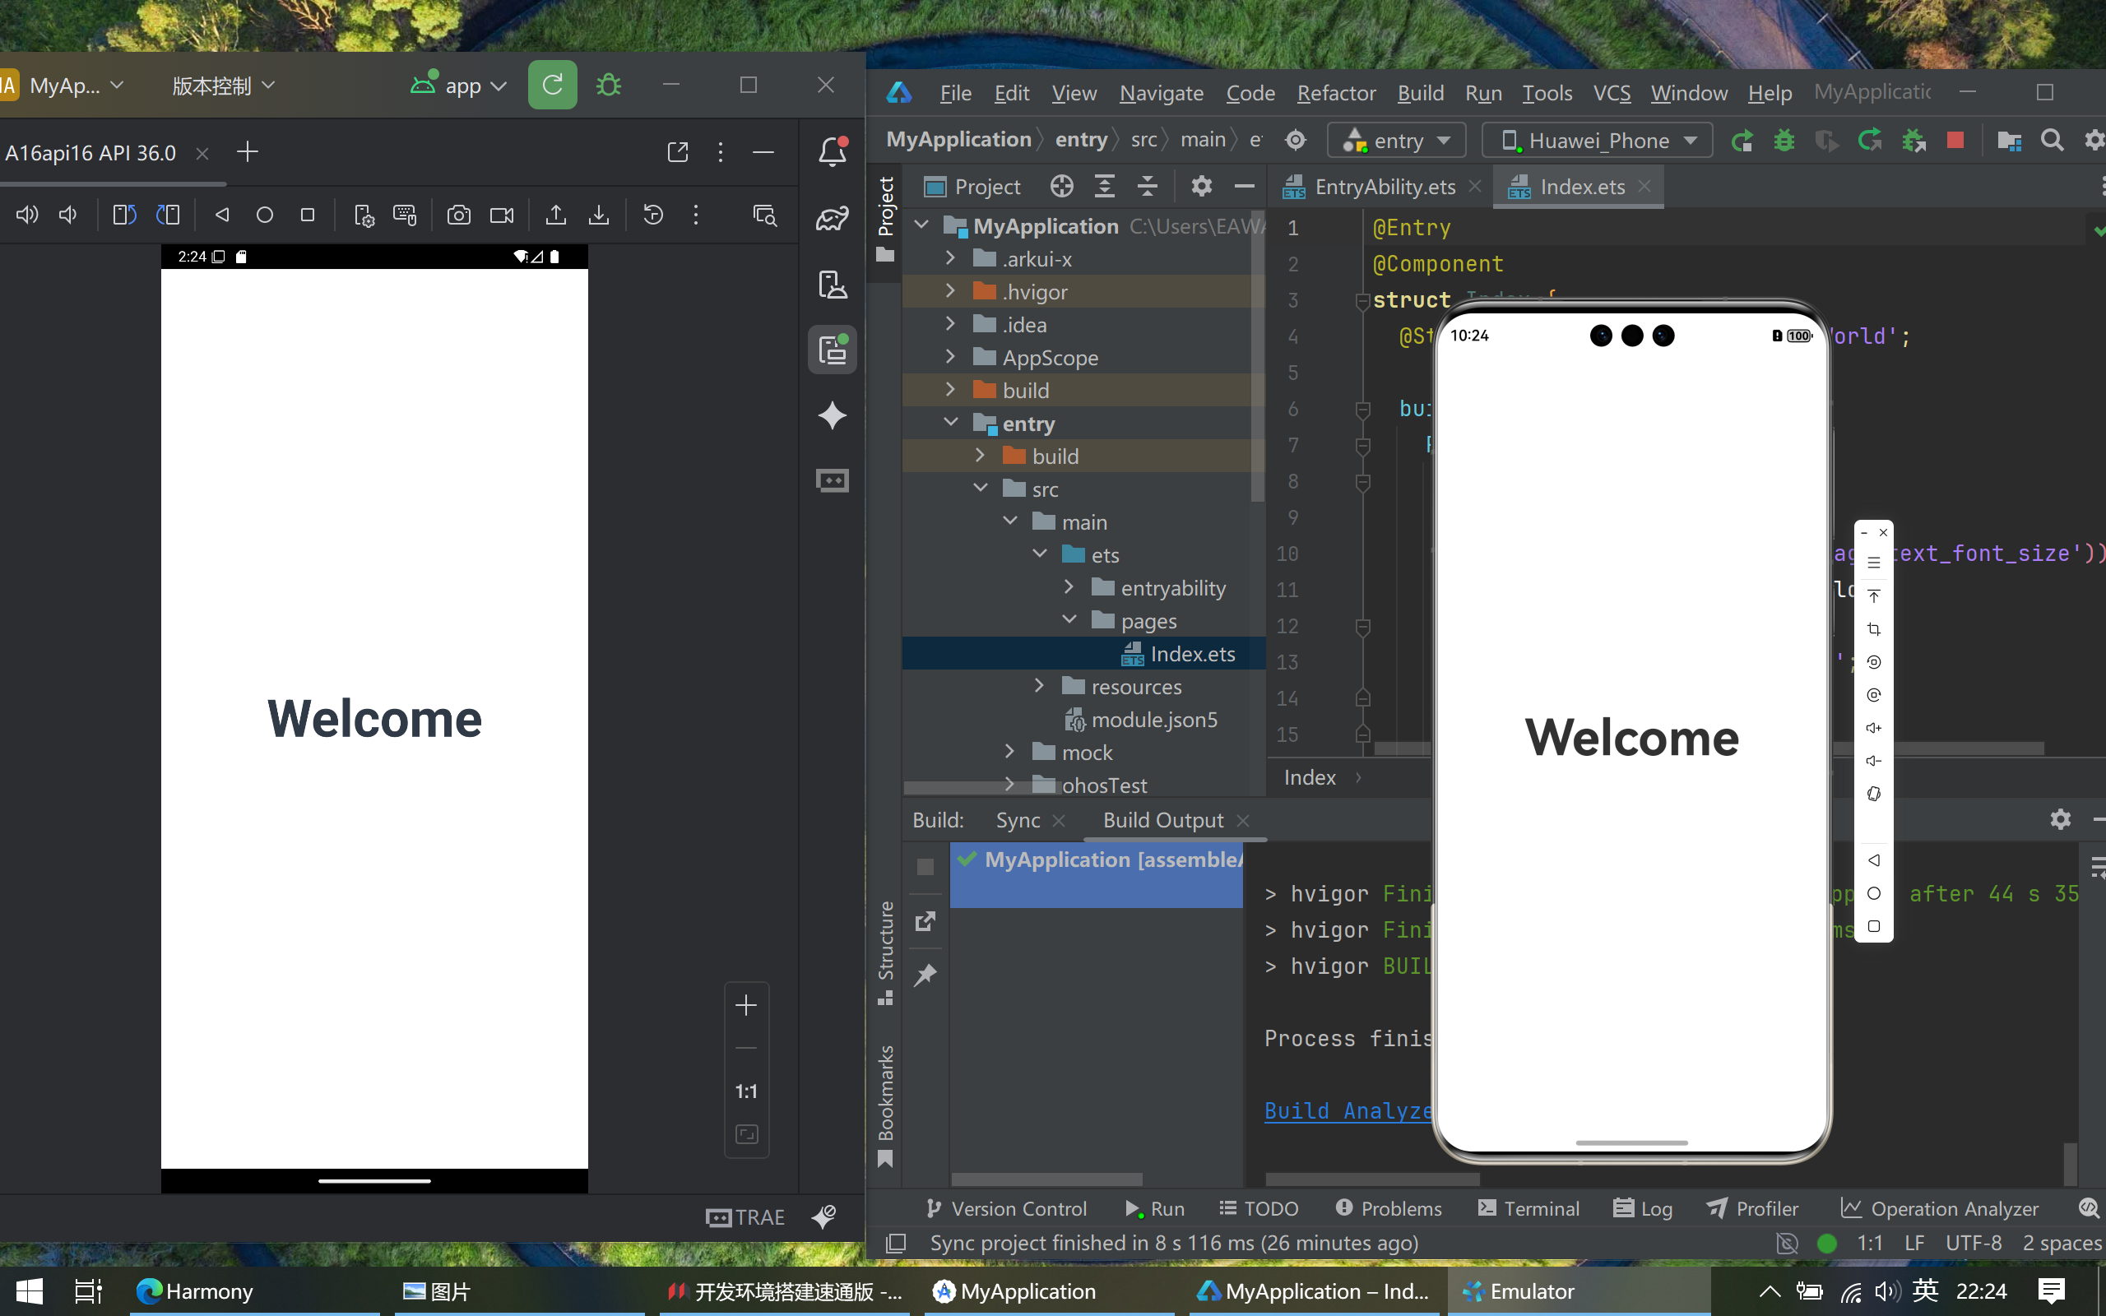Open the Huawei_Phone device dropdown
Screen dimensions: 2106x1316
click(1598, 140)
